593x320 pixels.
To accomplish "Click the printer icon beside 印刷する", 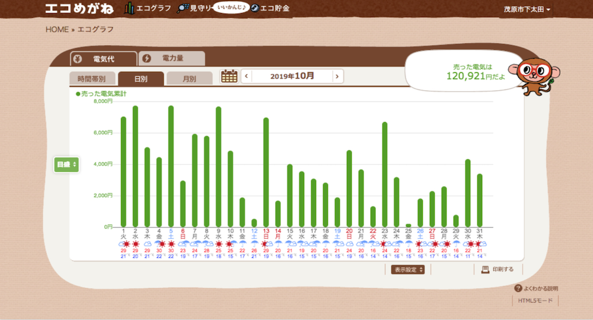I will (x=485, y=270).
